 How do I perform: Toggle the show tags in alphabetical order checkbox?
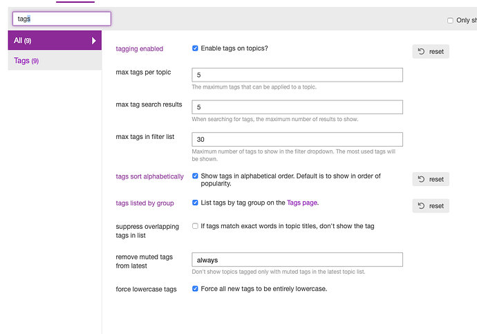coord(195,176)
